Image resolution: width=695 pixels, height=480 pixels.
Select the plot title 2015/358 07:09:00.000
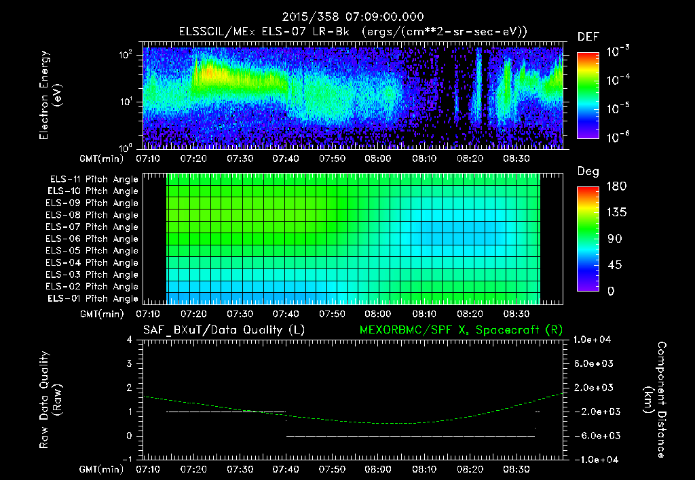pyautogui.click(x=353, y=17)
